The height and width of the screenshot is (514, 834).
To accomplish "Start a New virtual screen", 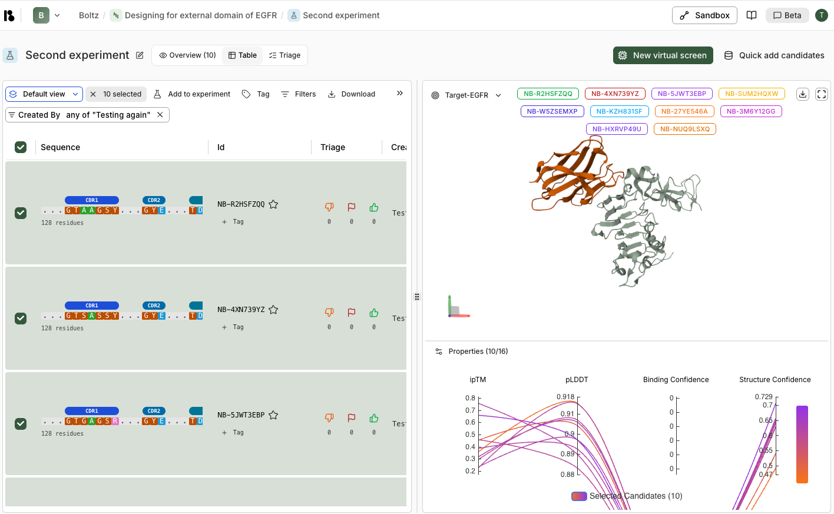I will 663,55.
